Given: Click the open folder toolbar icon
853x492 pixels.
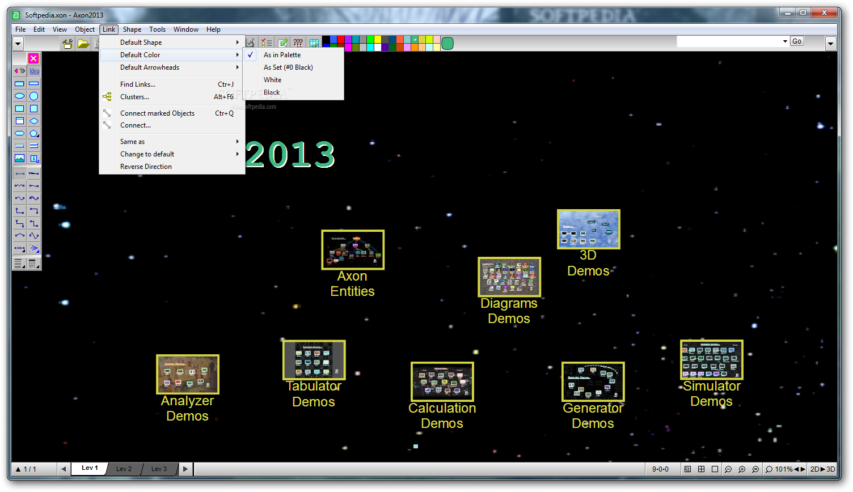Looking at the screenshot, I should [83, 43].
